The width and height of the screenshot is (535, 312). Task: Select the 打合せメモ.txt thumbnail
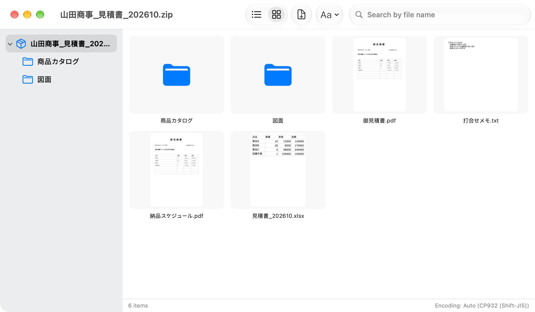tap(481, 75)
